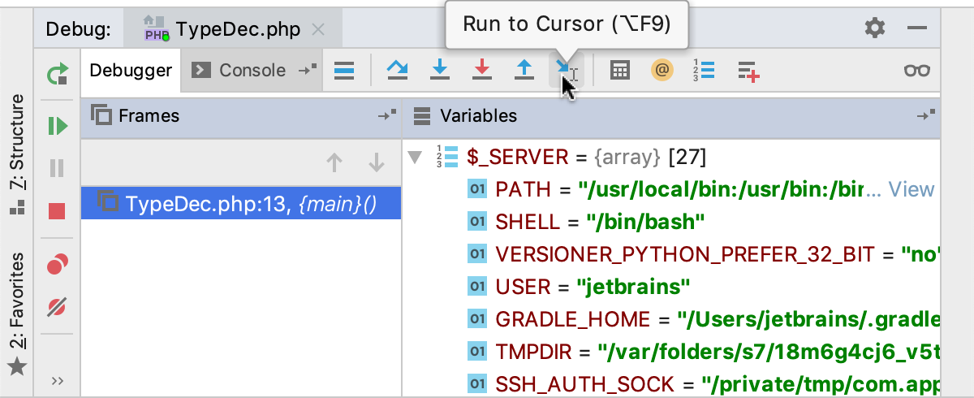Click Add to Watches icon
Viewport: 974px width, 398px height.
tap(748, 71)
